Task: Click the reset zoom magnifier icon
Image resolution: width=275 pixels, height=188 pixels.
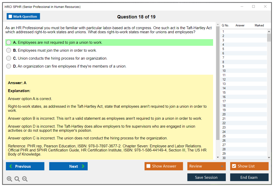Action: (x=17, y=179)
